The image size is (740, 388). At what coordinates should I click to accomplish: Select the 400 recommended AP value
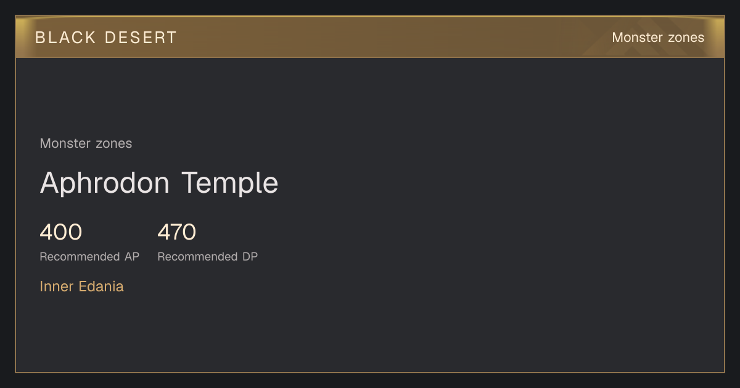point(61,232)
